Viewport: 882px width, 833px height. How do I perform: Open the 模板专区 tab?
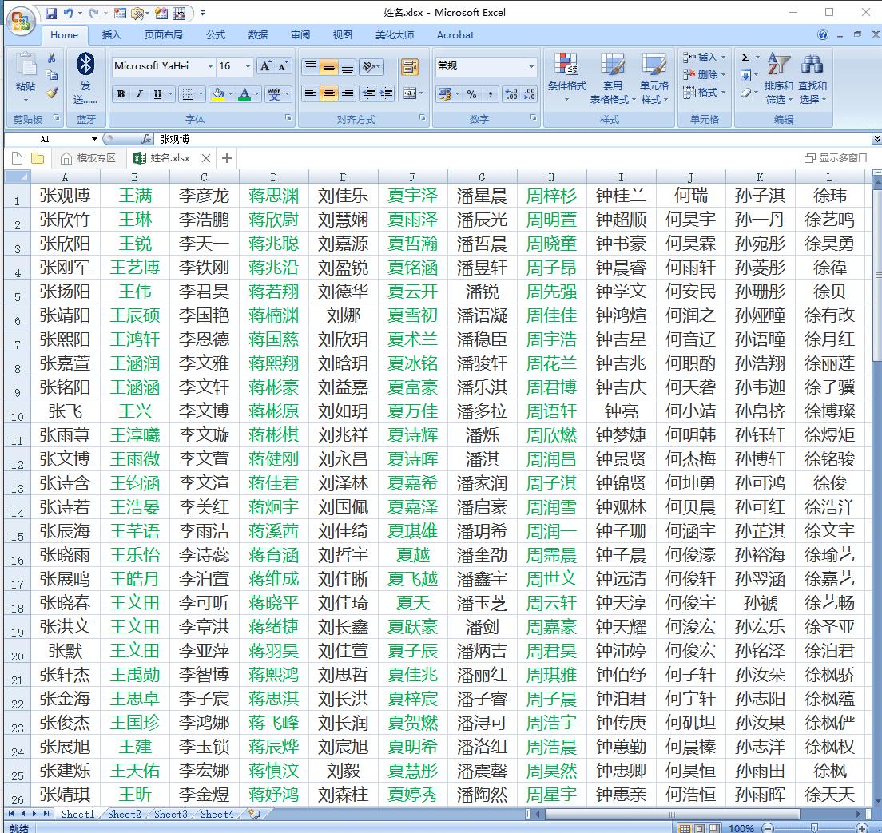pos(89,158)
